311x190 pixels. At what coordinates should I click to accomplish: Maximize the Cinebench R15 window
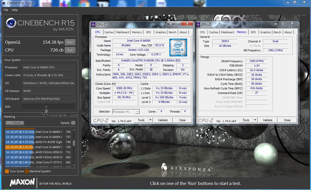295,2
